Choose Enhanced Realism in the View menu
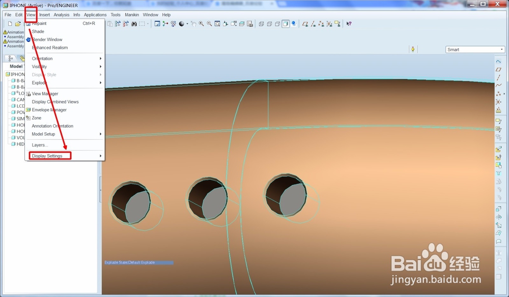The width and height of the screenshot is (509, 297). tap(65, 48)
